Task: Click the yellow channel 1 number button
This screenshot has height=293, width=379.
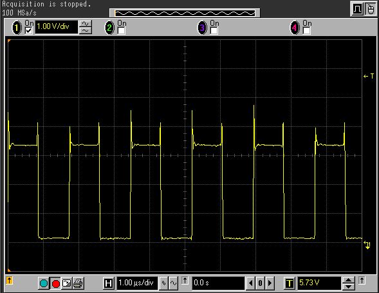Action: (x=17, y=28)
